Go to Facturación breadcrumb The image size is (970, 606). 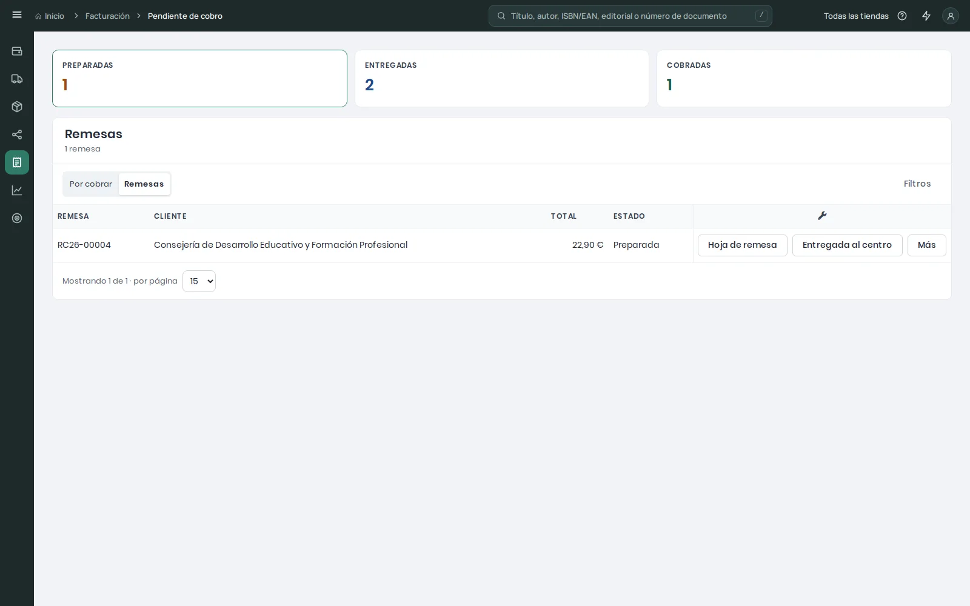tap(107, 16)
